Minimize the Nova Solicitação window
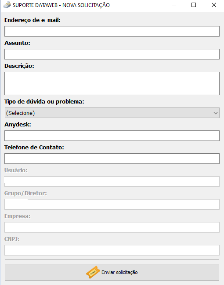The width and height of the screenshot is (224, 285). point(174,5)
